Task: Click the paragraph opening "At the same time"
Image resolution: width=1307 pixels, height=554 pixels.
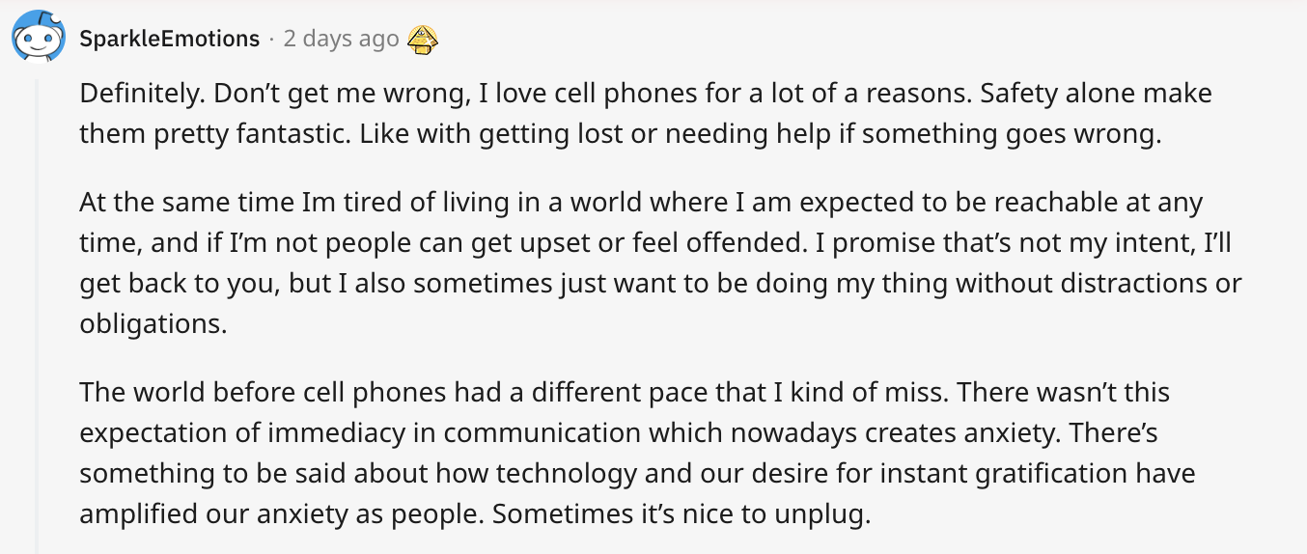Action: tap(660, 264)
